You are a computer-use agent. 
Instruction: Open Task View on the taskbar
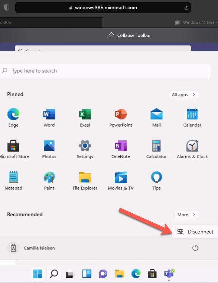click(x=70, y=274)
